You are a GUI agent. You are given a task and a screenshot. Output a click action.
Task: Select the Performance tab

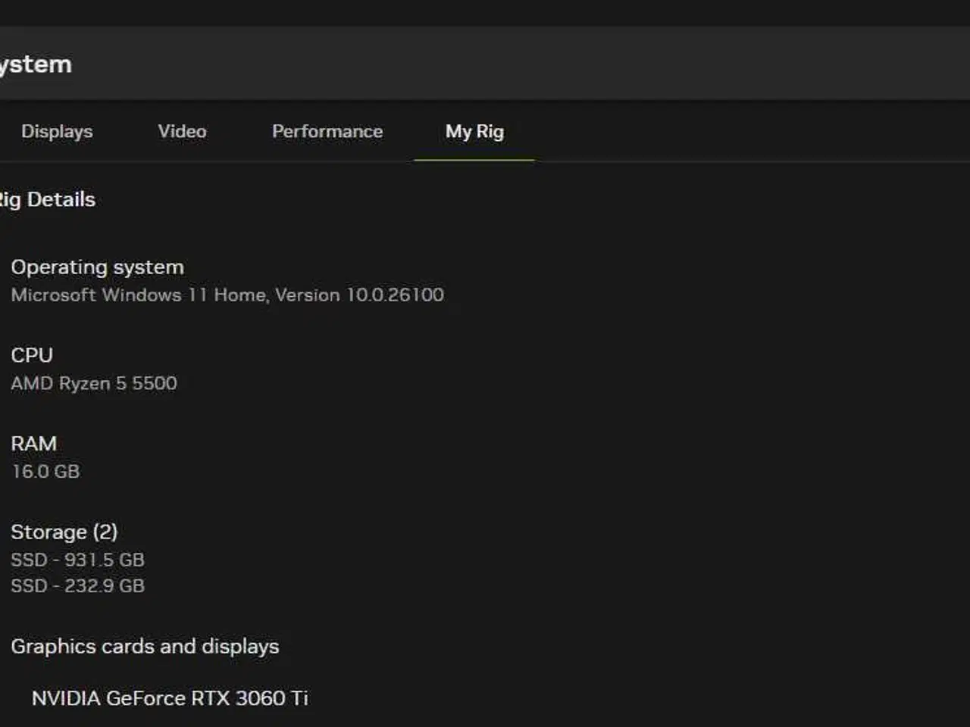coord(327,131)
